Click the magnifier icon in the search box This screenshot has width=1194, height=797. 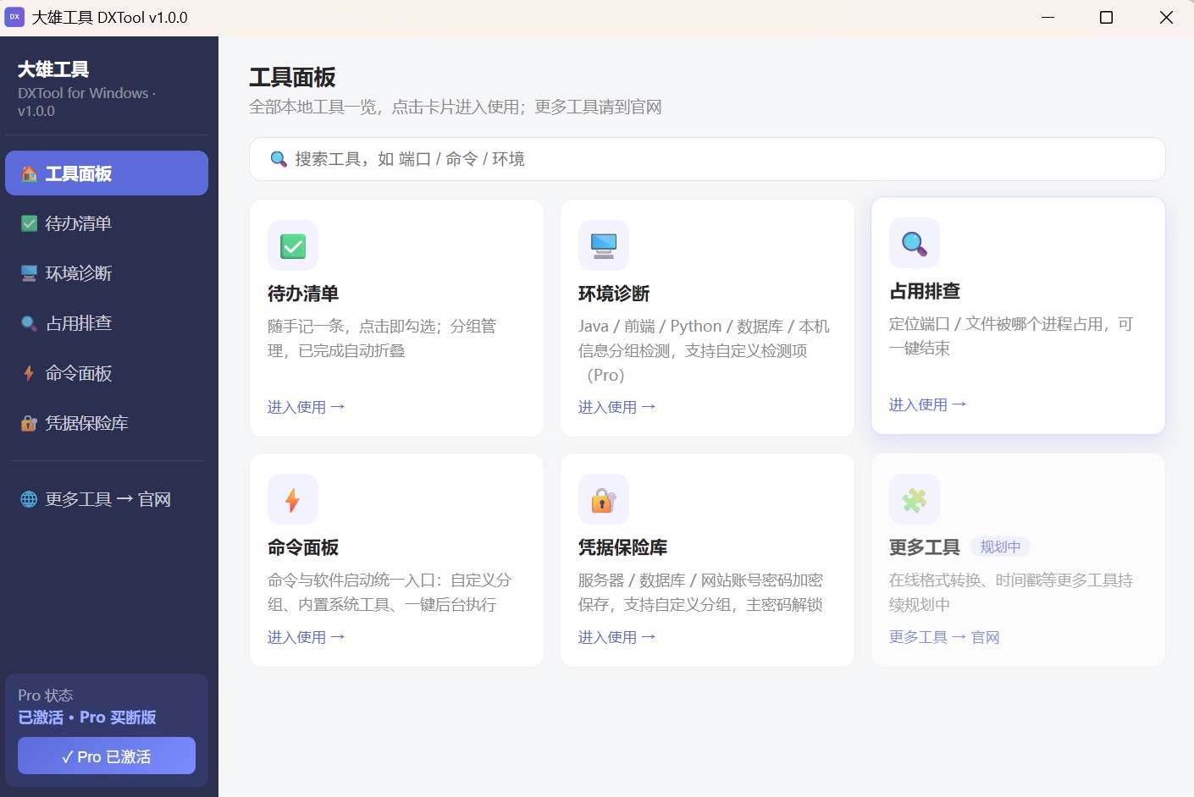point(279,159)
